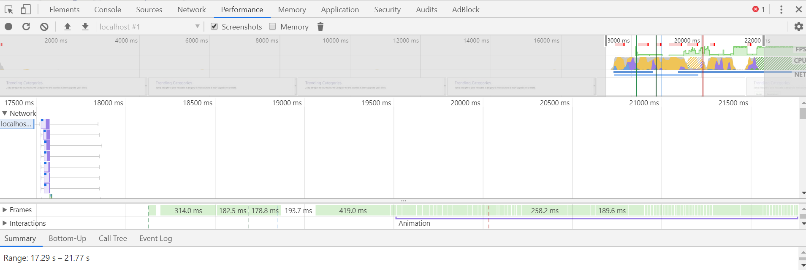The width and height of the screenshot is (806, 270).
Task: Select the 419.0 ms frame
Action: pos(353,210)
